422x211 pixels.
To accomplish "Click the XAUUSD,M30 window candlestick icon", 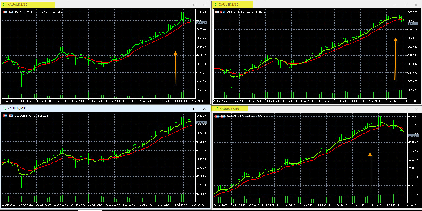I will (216, 4).
